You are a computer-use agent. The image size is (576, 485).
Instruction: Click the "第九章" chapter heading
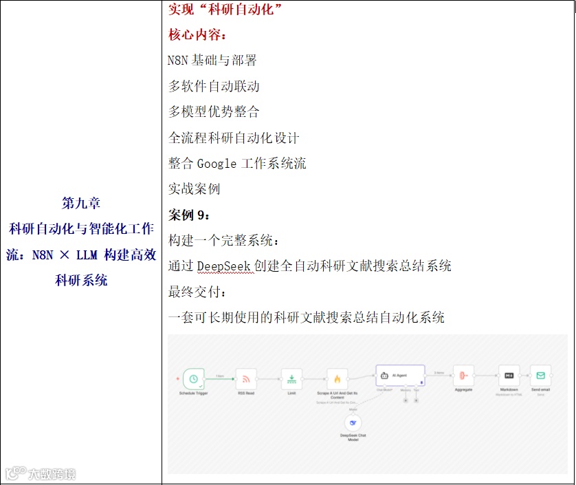click(x=81, y=203)
